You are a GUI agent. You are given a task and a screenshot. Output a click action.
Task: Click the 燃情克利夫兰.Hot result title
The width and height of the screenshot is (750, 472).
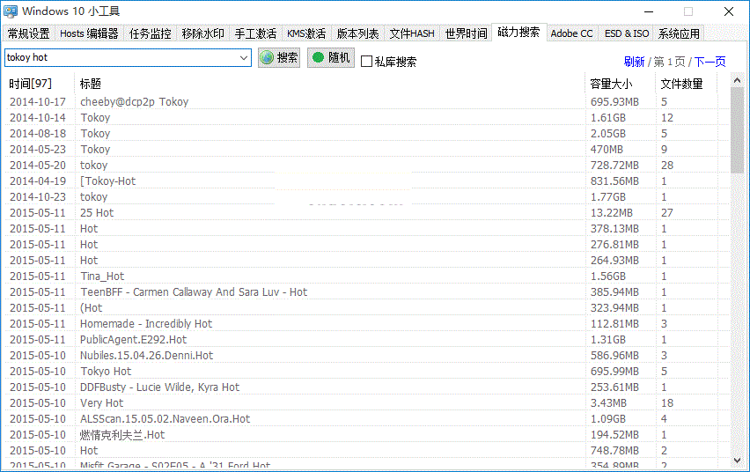click(122, 435)
